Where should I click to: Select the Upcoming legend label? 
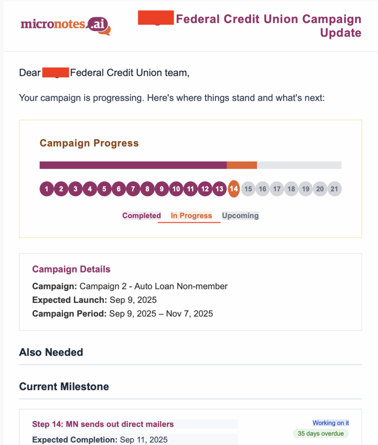pyautogui.click(x=240, y=216)
